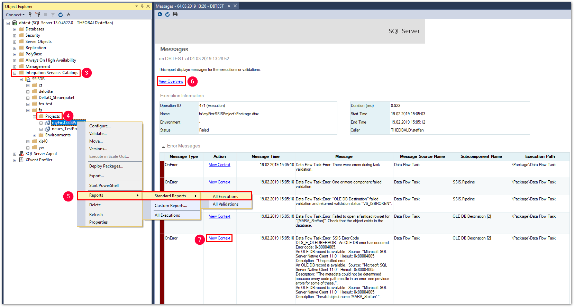
Task: Click the XEvent Profiler icon
Action: [x=21, y=160]
